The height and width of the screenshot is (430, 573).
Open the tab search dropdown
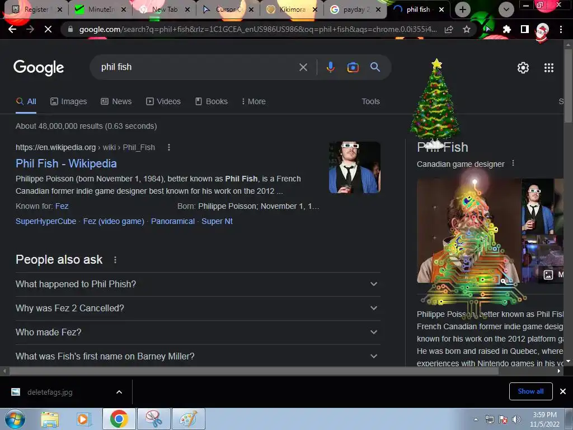click(506, 10)
